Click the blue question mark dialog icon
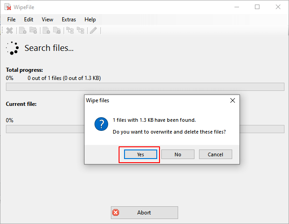Image resolution: width=289 pixels, height=224 pixels. [101, 124]
